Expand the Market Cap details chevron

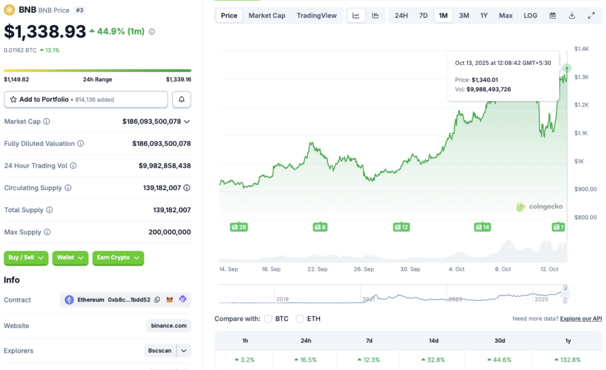coord(187,121)
